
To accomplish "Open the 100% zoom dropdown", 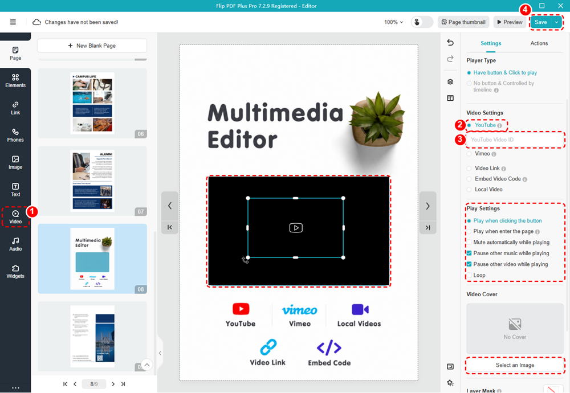I will [393, 22].
